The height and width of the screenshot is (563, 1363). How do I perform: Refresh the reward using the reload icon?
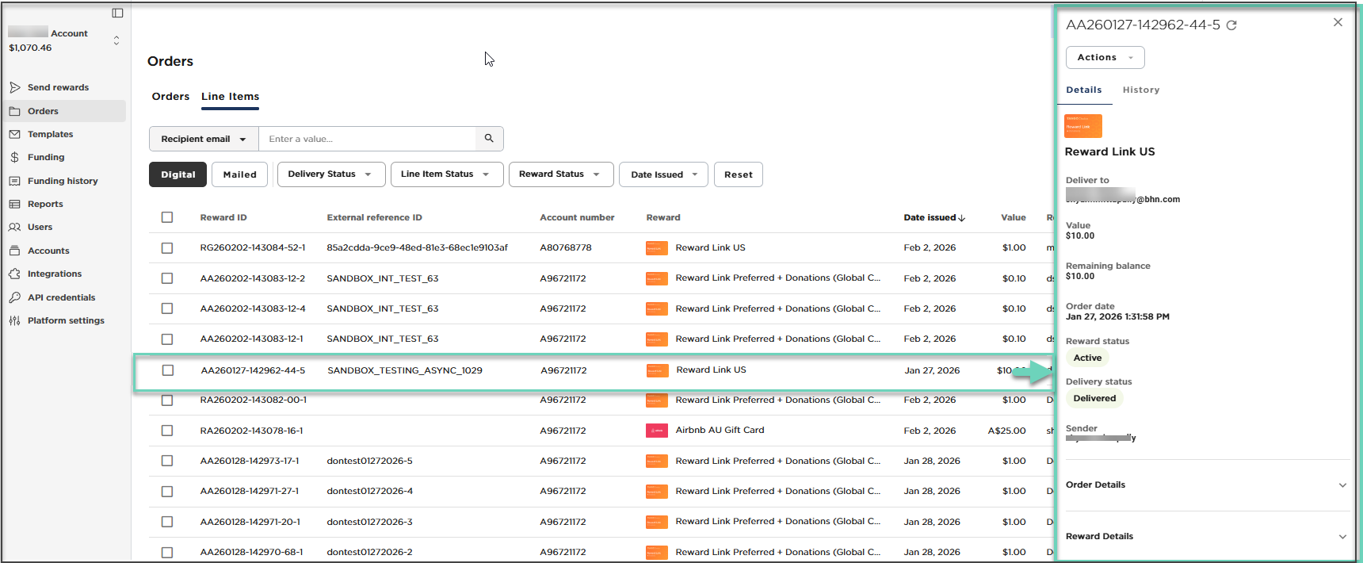click(1231, 25)
